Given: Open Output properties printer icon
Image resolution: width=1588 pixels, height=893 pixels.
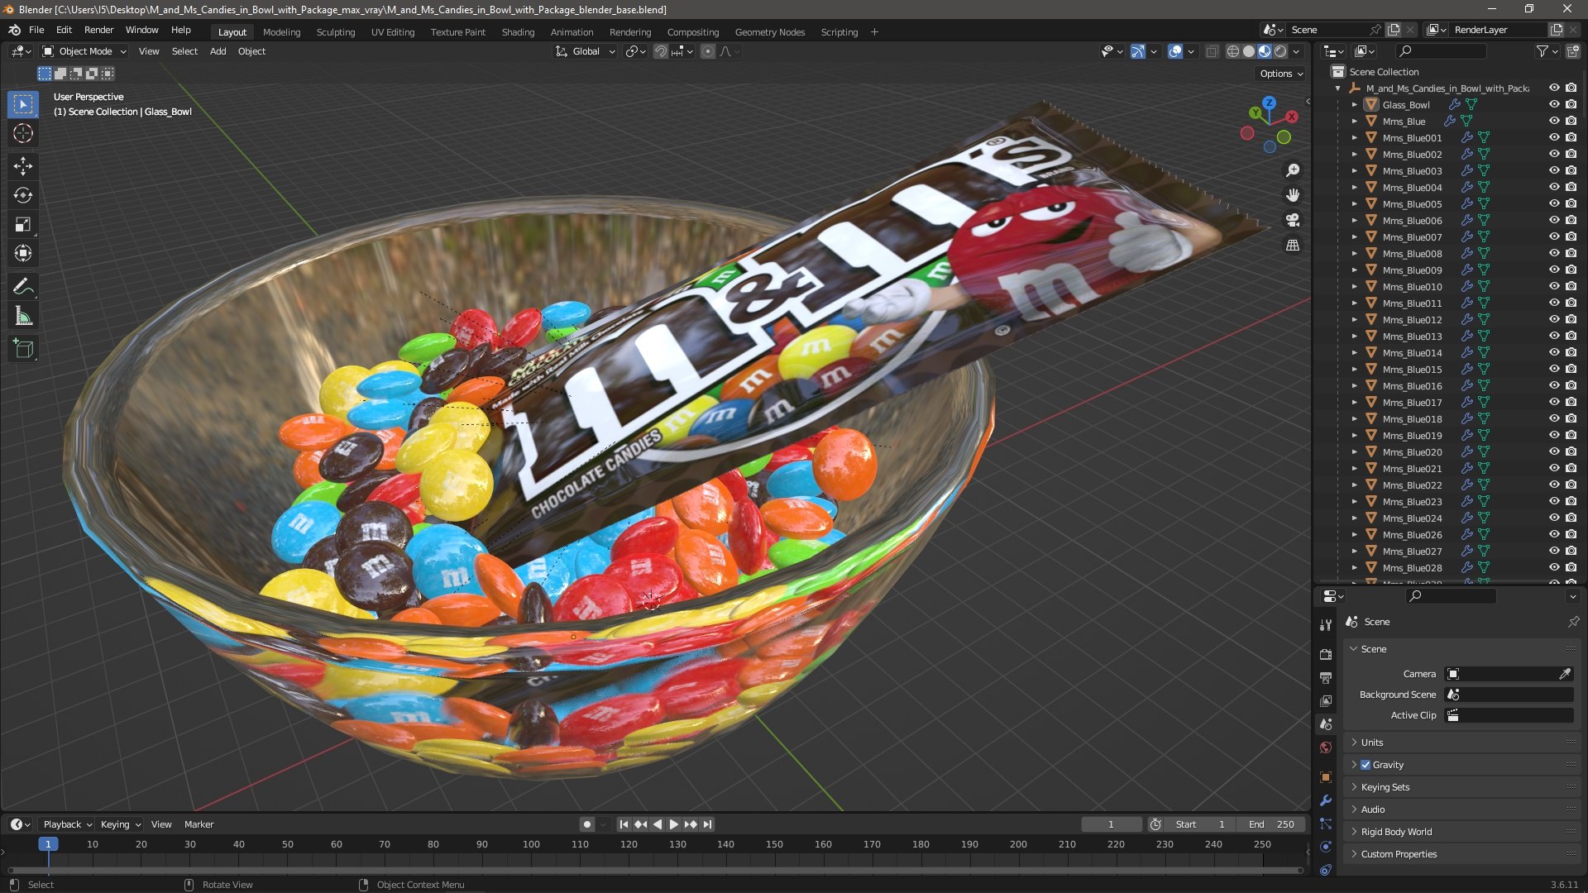Looking at the screenshot, I should coord(1326,678).
